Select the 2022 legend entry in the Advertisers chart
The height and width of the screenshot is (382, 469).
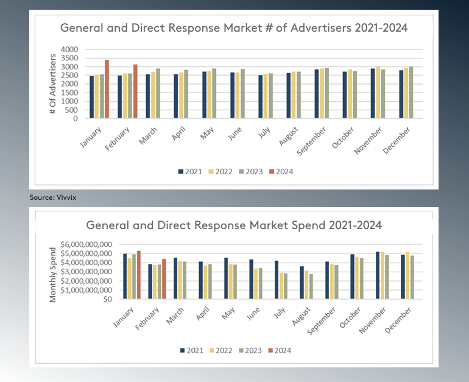222,172
